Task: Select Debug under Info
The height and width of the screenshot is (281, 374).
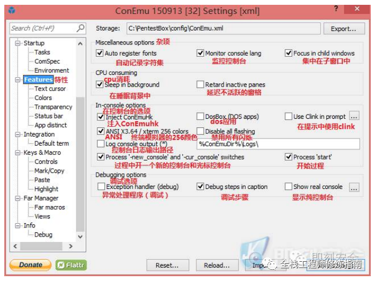Action: click(x=43, y=235)
